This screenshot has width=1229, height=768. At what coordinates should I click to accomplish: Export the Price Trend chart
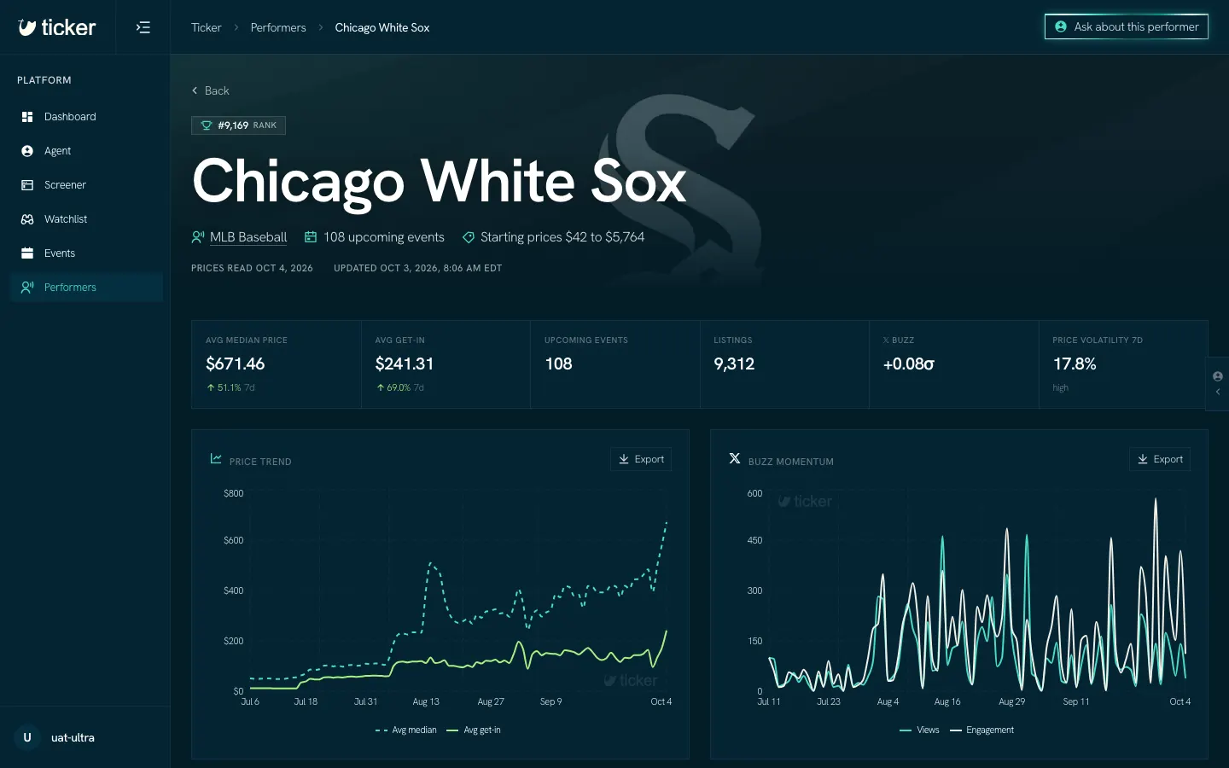pos(641,459)
